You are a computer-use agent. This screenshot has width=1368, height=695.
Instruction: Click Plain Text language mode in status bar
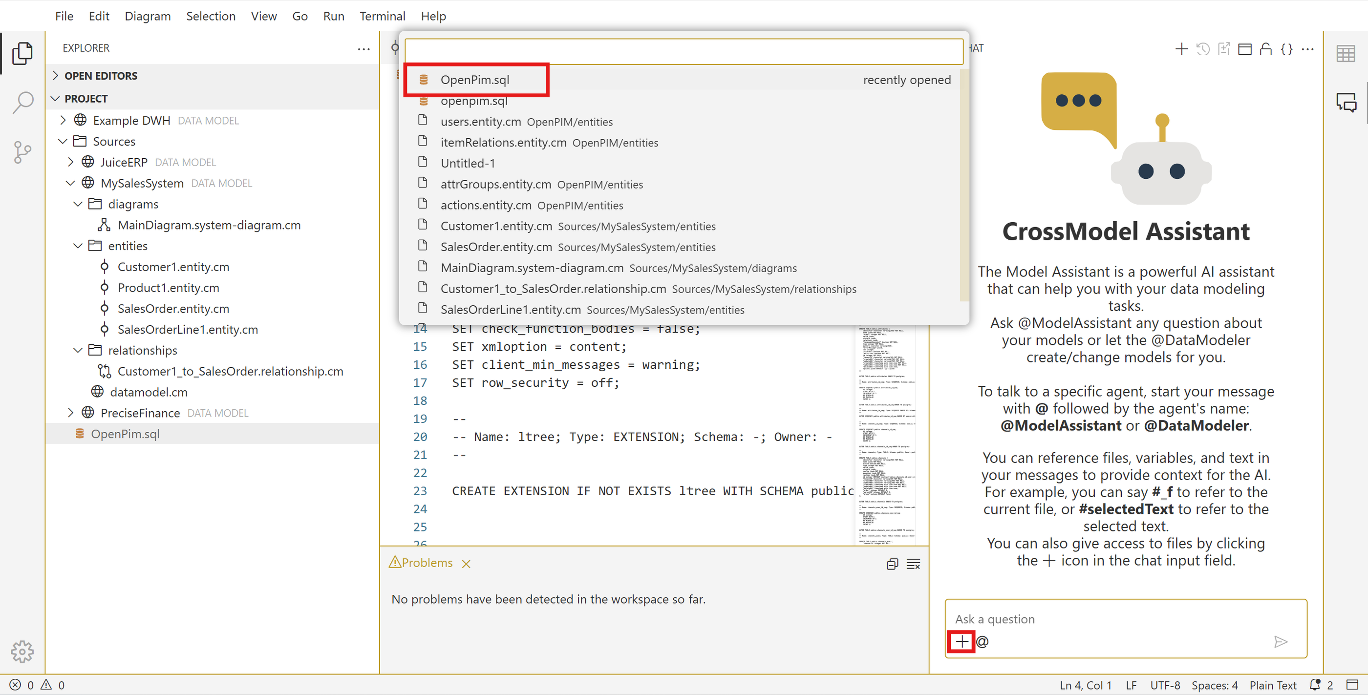click(1272, 685)
